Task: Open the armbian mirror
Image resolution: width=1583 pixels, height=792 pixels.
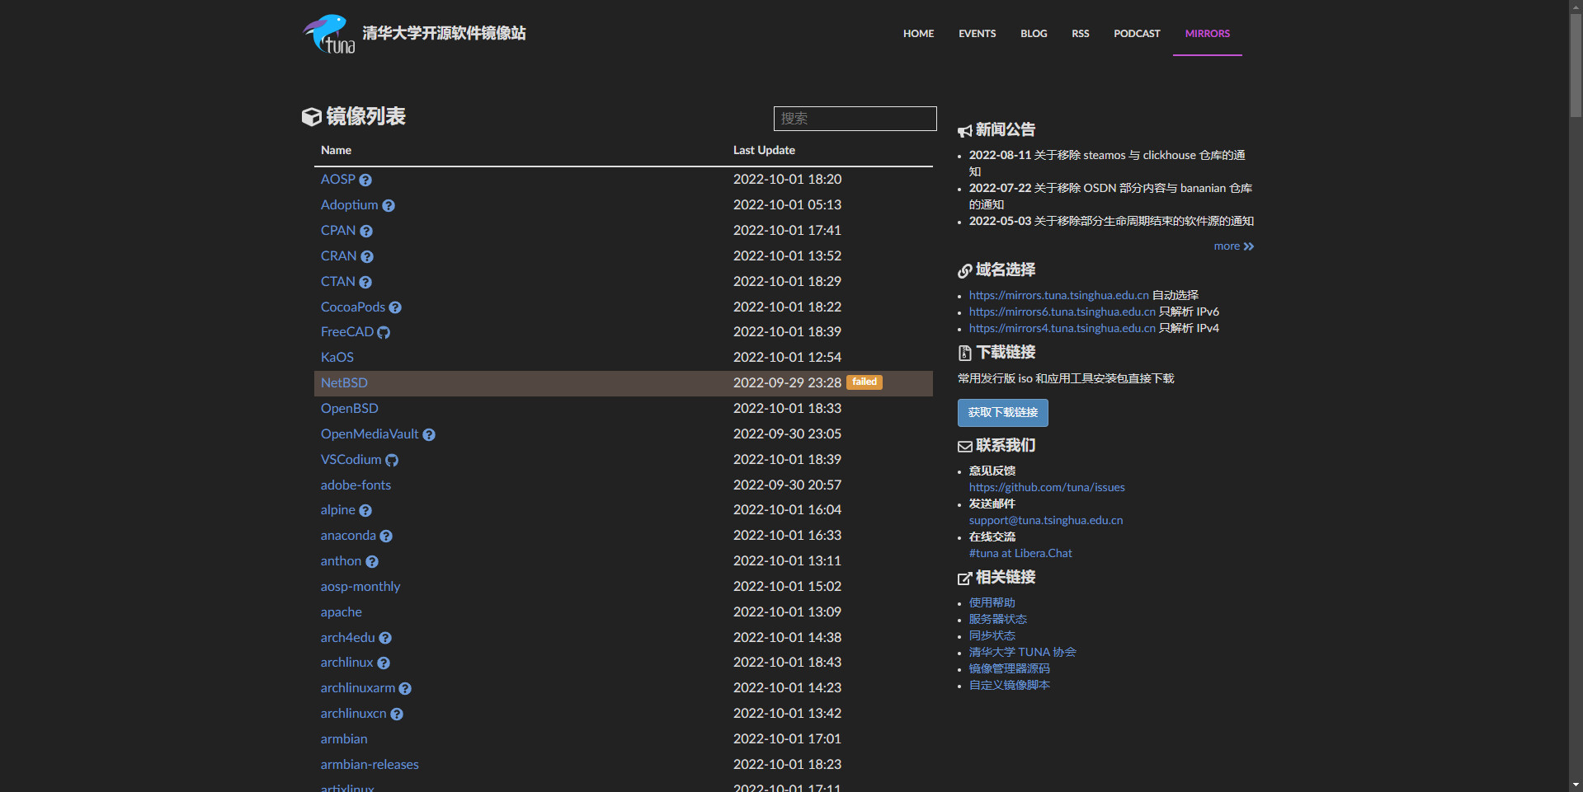Action: point(344,739)
